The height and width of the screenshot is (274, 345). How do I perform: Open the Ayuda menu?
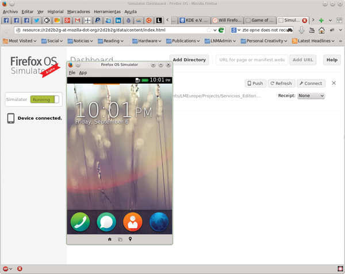131,11
